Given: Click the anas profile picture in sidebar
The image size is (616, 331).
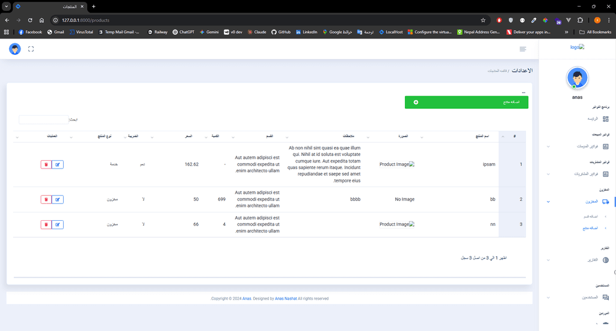Looking at the screenshot, I should pyautogui.click(x=577, y=78).
